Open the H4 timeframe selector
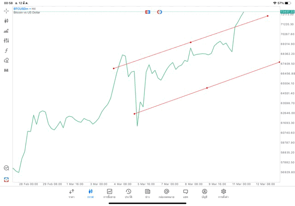295x206 pixels. coord(6,70)
